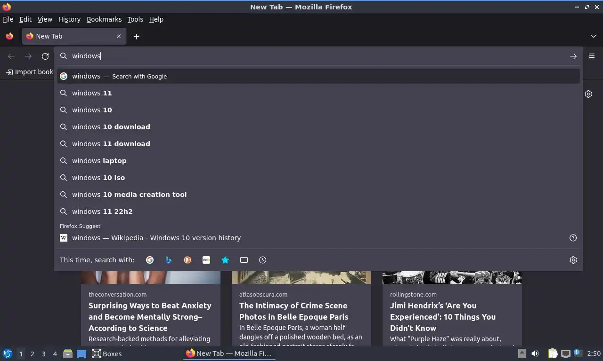Go back one page with the back arrow
The height and width of the screenshot is (361, 603).
coord(11,56)
